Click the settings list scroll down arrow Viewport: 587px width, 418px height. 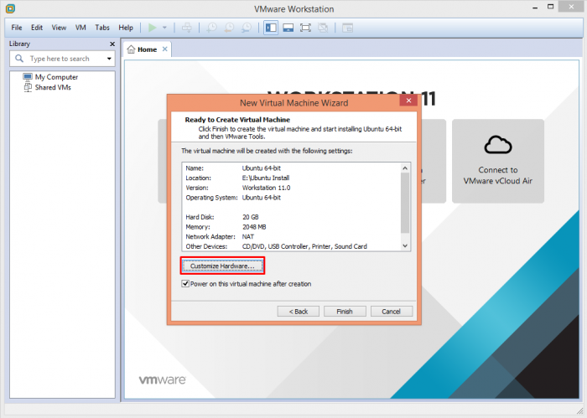[405, 245]
